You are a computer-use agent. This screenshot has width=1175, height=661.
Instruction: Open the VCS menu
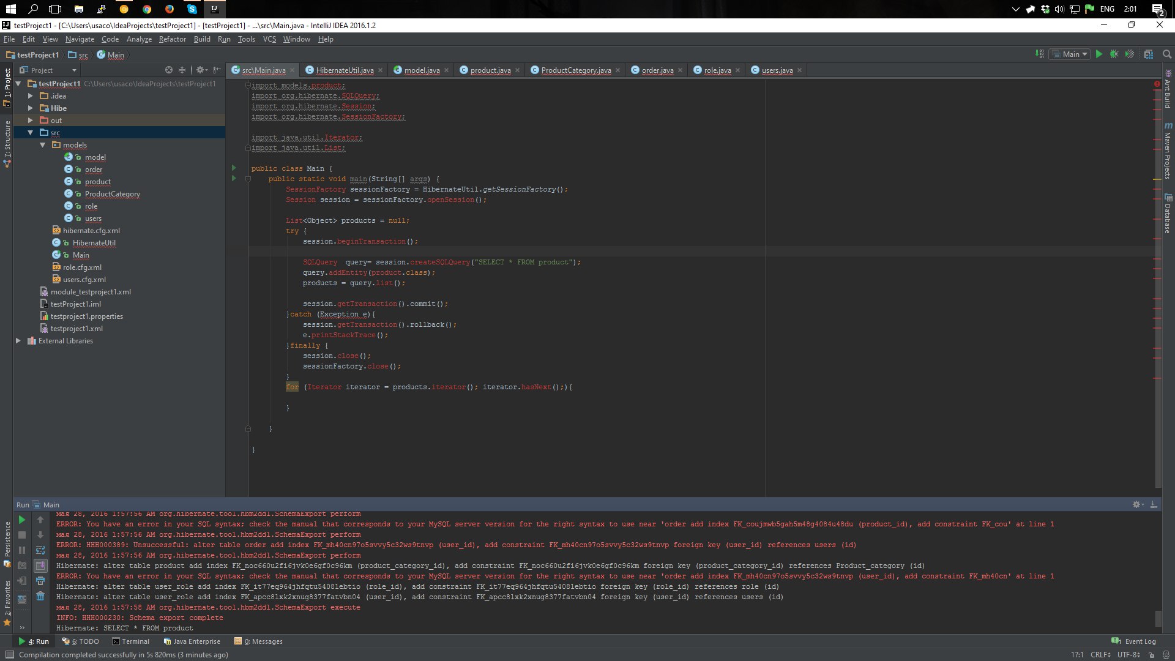click(269, 39)
